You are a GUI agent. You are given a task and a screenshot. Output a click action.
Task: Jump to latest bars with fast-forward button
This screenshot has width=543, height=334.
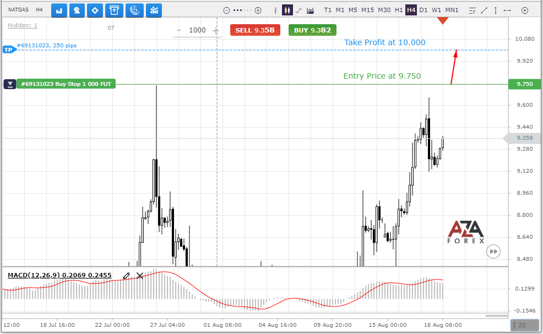click(x=493, y=251)
